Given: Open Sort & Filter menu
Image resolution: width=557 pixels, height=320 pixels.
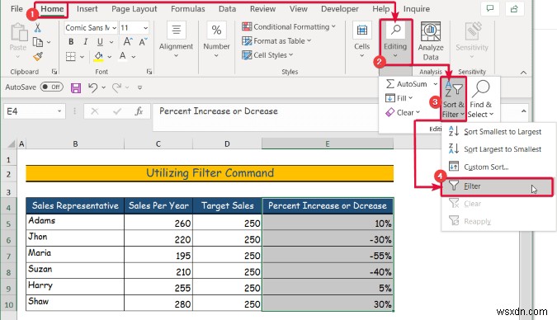Looking at the screenshot, I should point(453,100).
